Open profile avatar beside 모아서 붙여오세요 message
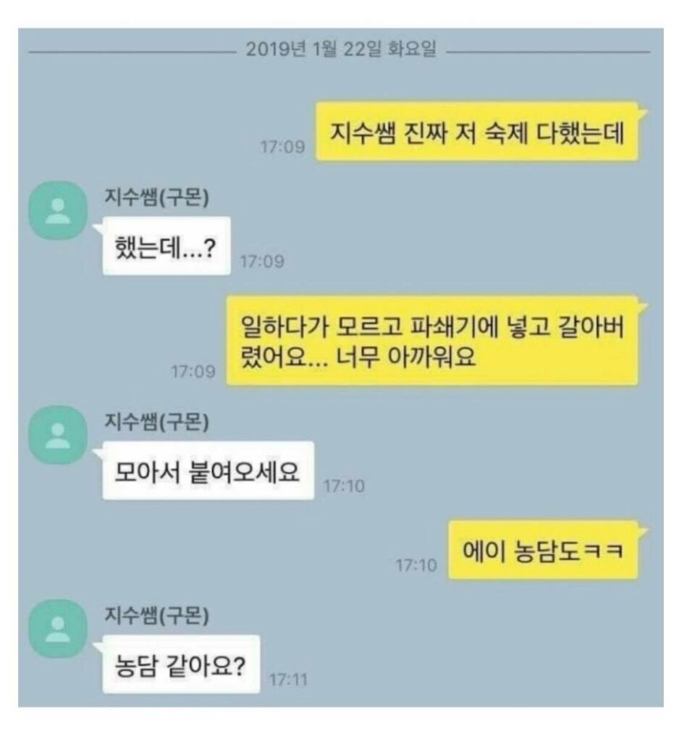The height and width of the screenshot is (741, 682). point(58,435)
